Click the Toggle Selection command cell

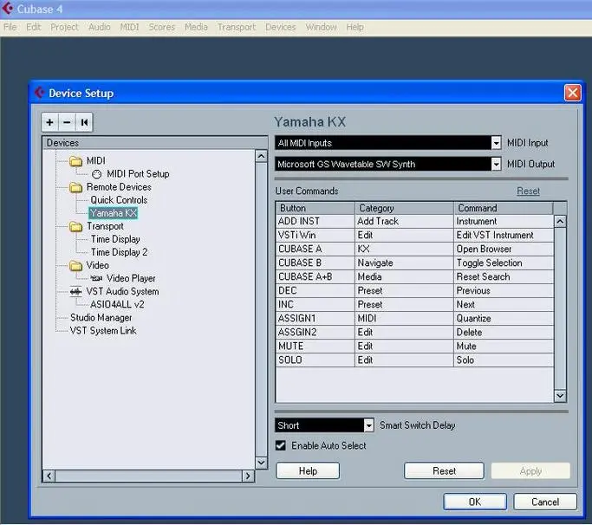pos(504,263)
